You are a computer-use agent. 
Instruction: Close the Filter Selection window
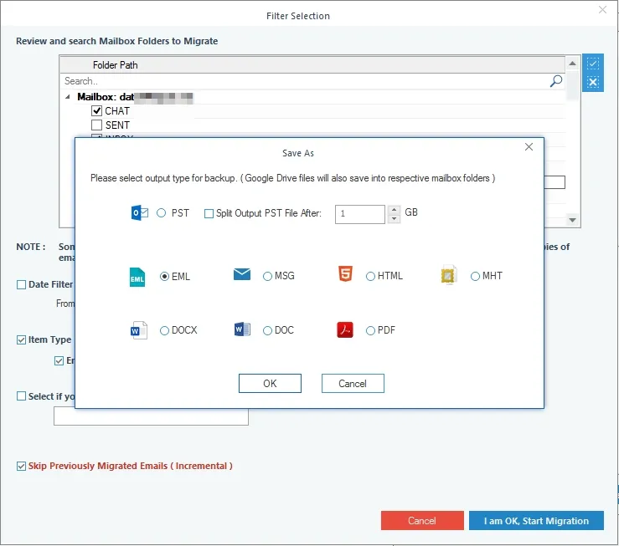tap(602, 9)
